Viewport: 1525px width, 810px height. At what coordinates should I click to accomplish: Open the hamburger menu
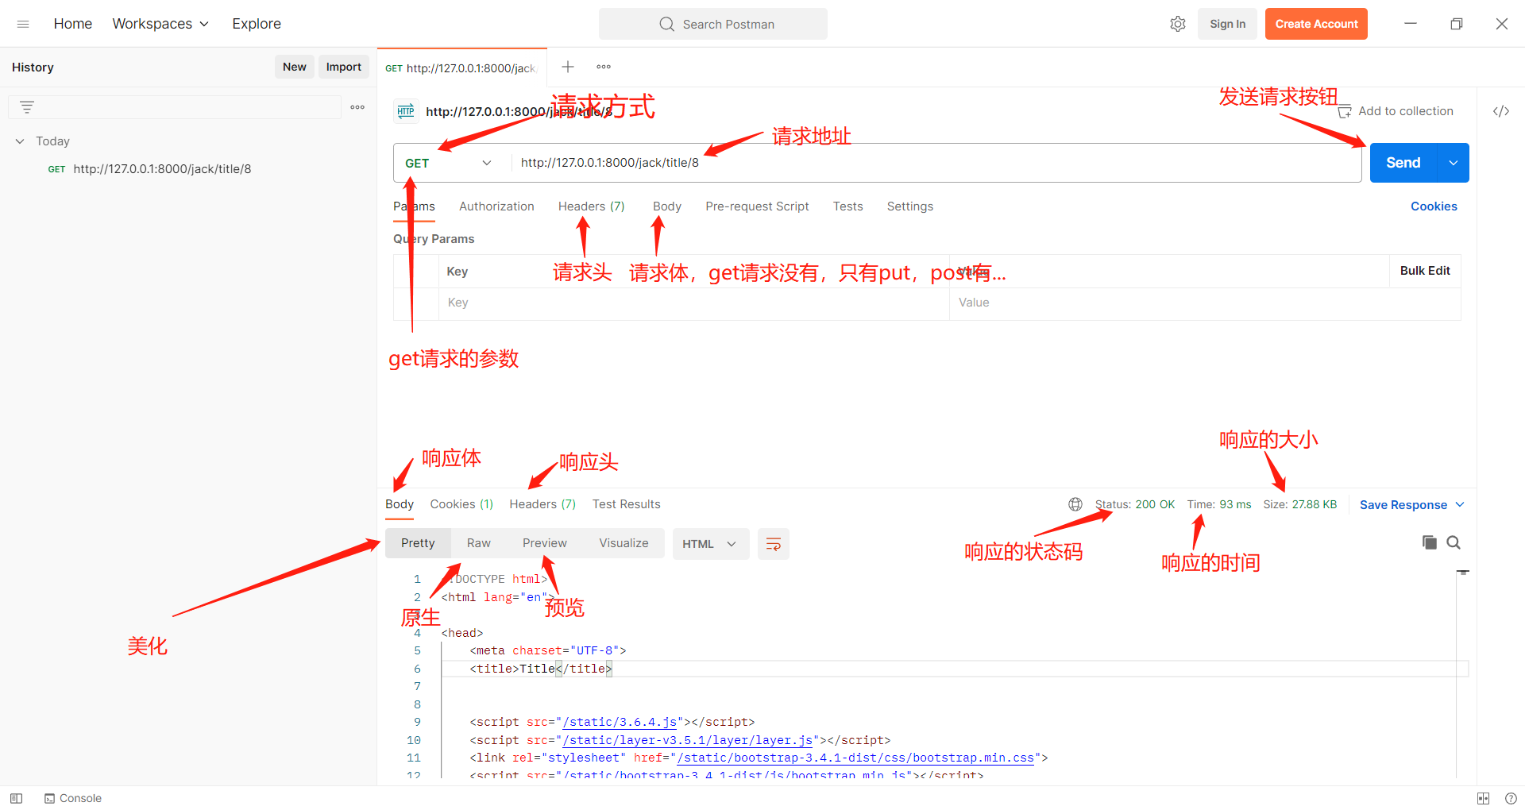23,24
